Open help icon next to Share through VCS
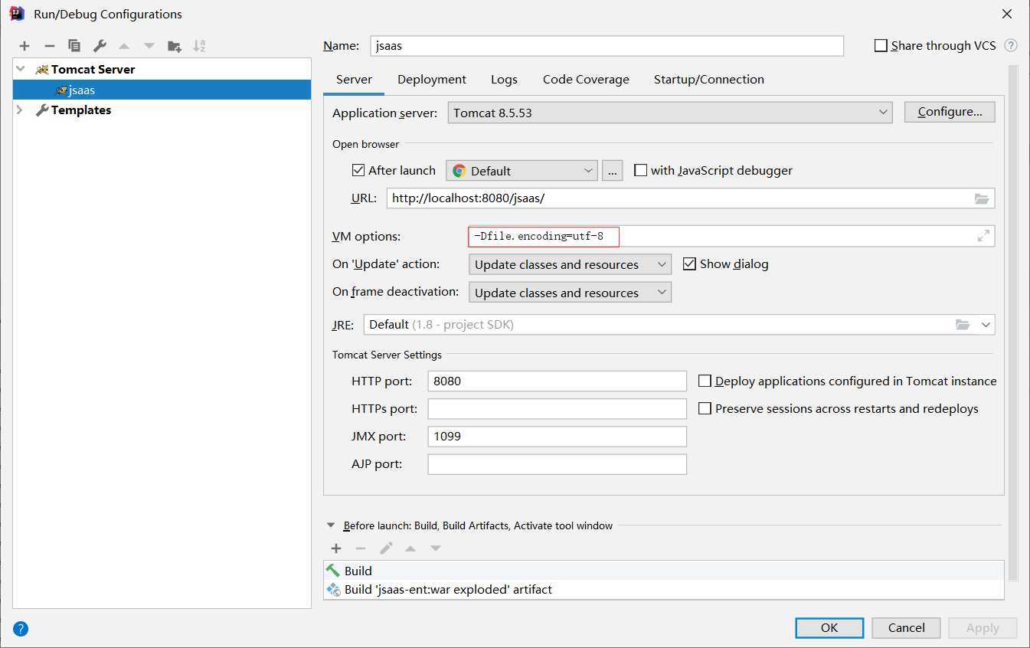Viewport: 1030px width, 648px height. (x=1011, y=45)
